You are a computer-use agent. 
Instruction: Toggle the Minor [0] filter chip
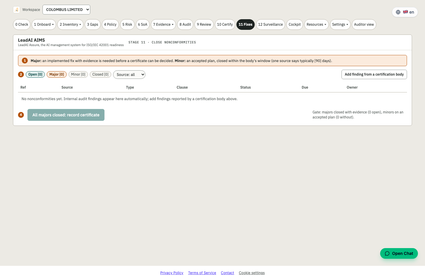[78, 74]
